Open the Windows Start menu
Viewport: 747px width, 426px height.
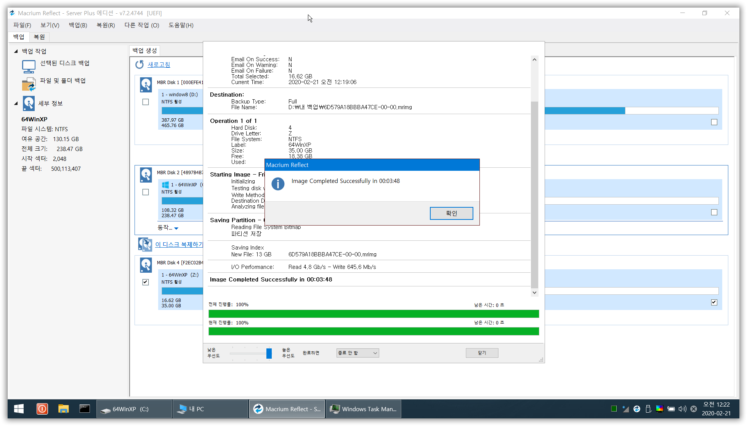pyautogui.click(x=19, y=409)
